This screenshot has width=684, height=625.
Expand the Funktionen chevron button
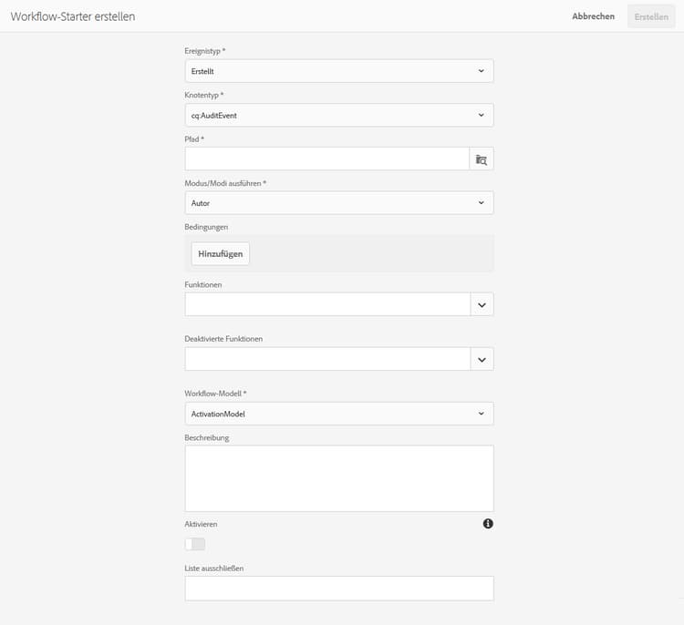point(482,304)
